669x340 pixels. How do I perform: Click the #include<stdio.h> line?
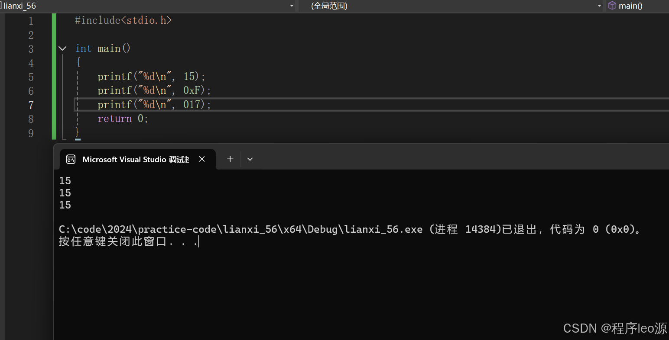[123, 20]
